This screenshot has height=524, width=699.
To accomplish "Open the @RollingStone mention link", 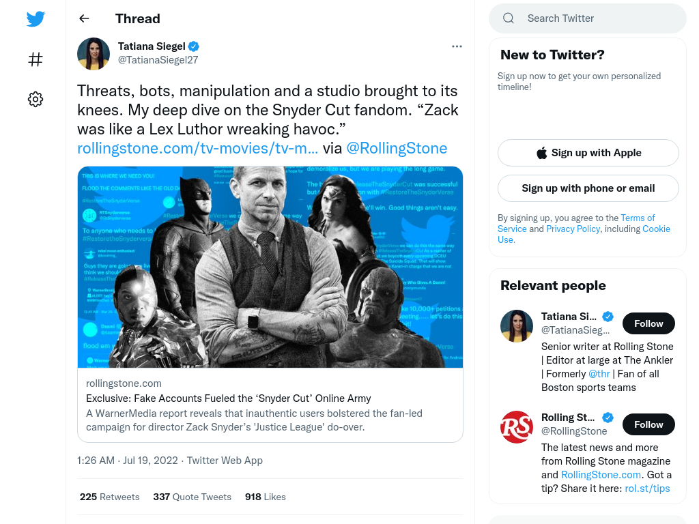I will [397, 148].
